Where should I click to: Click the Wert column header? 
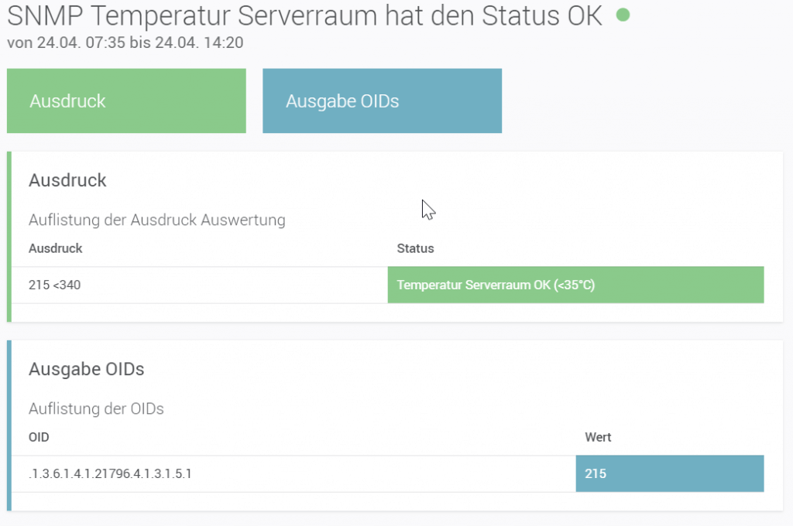coord(598,437)
